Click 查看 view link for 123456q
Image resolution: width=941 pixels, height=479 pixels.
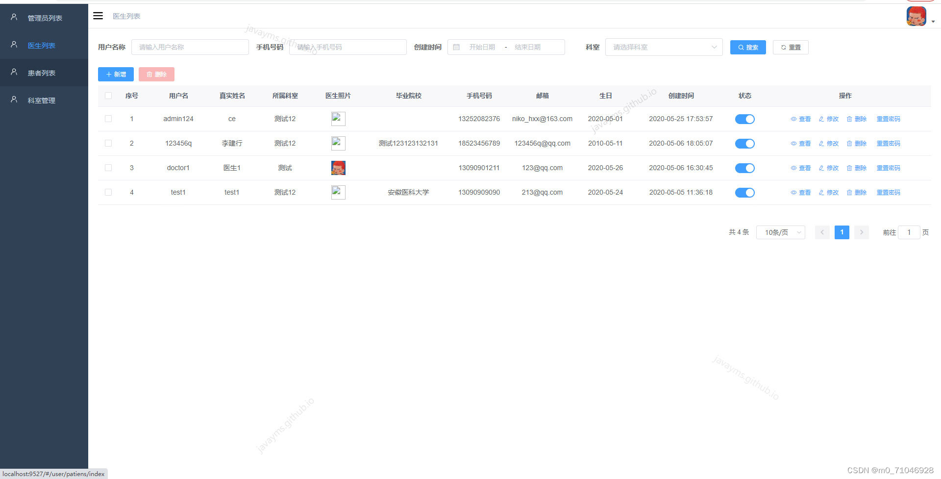point(800,143)
